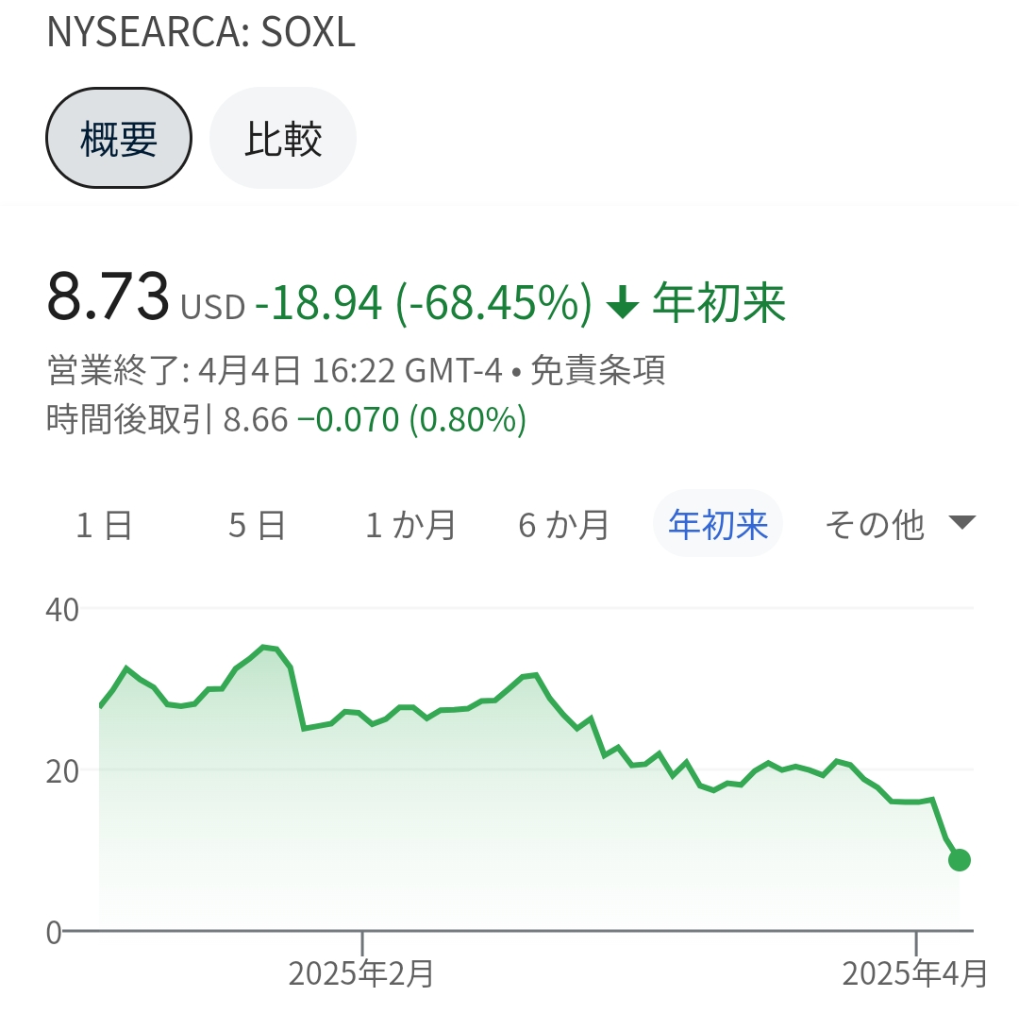Viewport: 1019px width, 1031px height.
Task: Click the 20 y-axis gridline label
Action: pyautogui.click(x=62, y=770)
